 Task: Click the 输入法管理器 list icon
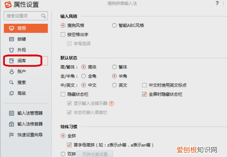click(x=11, y=113)
